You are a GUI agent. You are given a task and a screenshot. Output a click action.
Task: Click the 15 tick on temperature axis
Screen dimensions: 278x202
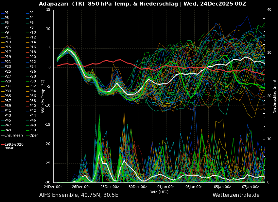coord(48,10)
